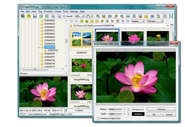
Task: Click the Back arrow in browser toolbar
Action: point(71,21)
